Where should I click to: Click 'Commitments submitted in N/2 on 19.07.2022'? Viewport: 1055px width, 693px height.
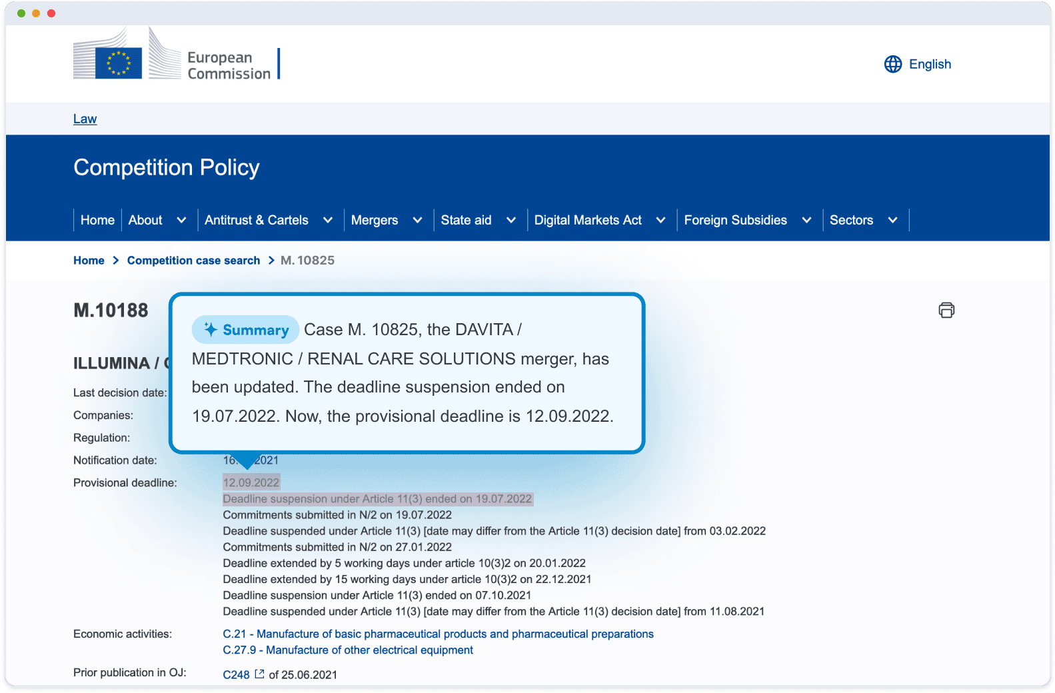[x=337, y=515]
